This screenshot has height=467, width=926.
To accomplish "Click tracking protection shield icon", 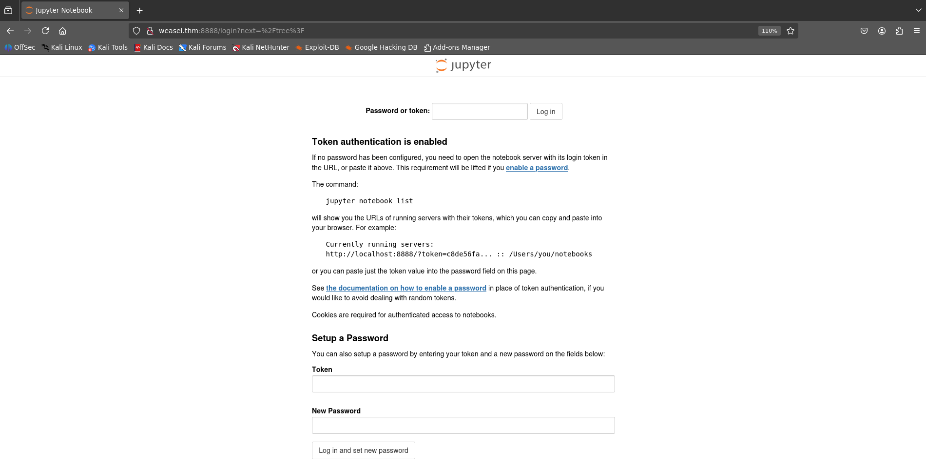I will click(136, 31).
